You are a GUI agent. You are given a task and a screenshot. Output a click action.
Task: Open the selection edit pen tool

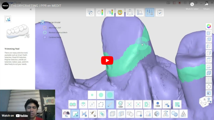click(x=102, y=114)
